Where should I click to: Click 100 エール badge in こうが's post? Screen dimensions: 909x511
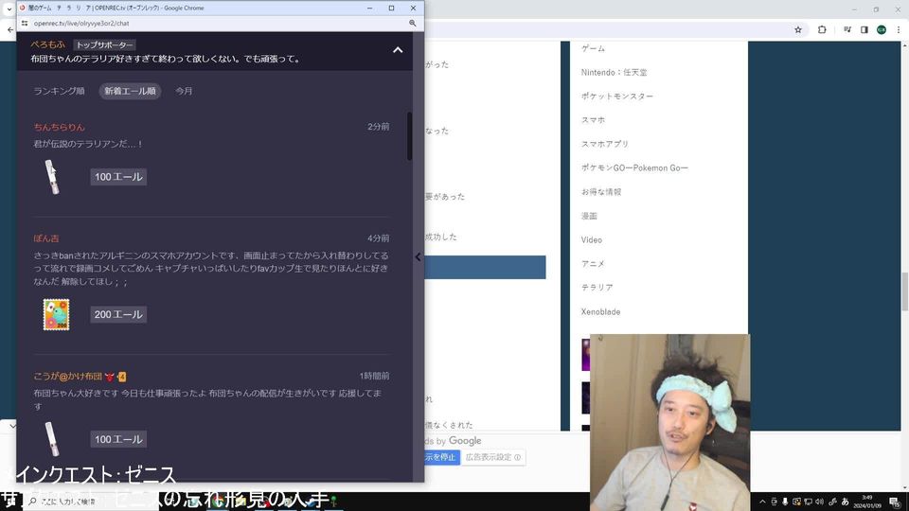pyautogui.click(x=118, y=439)
